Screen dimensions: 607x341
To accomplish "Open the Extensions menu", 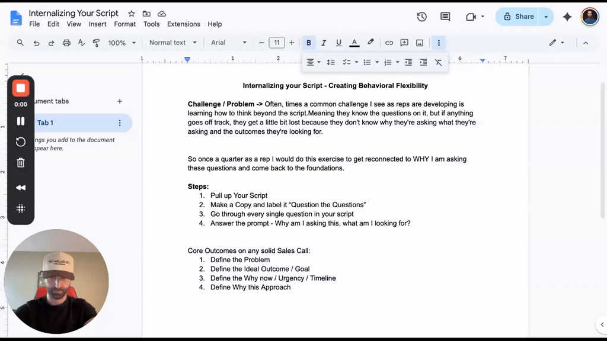I will tap(184, 24).
